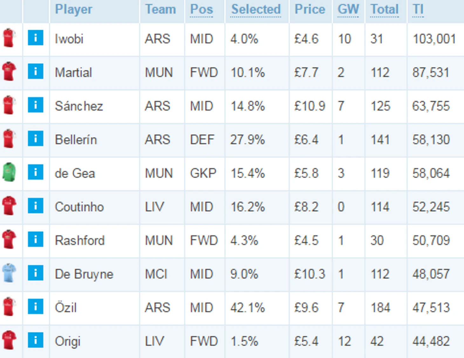View Rashford's player info icon
464x358 pixels.
36,239
